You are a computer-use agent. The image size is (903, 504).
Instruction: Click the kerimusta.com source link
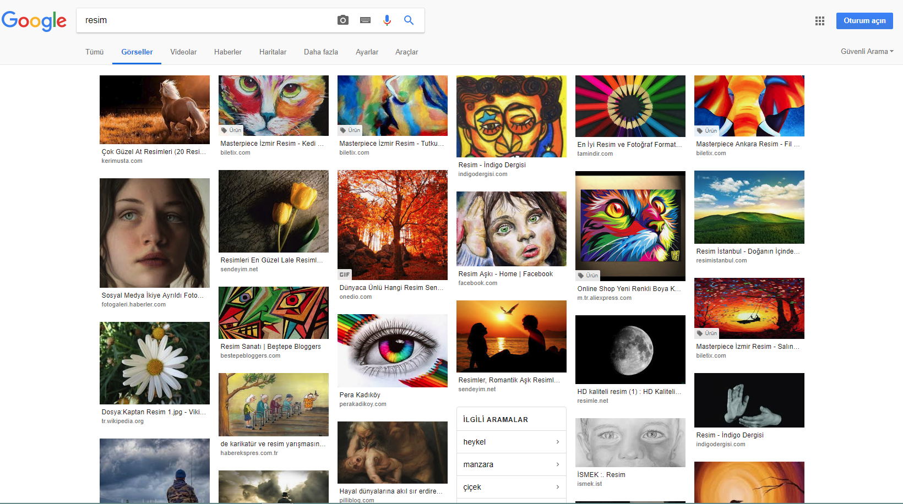click(122, 161)
